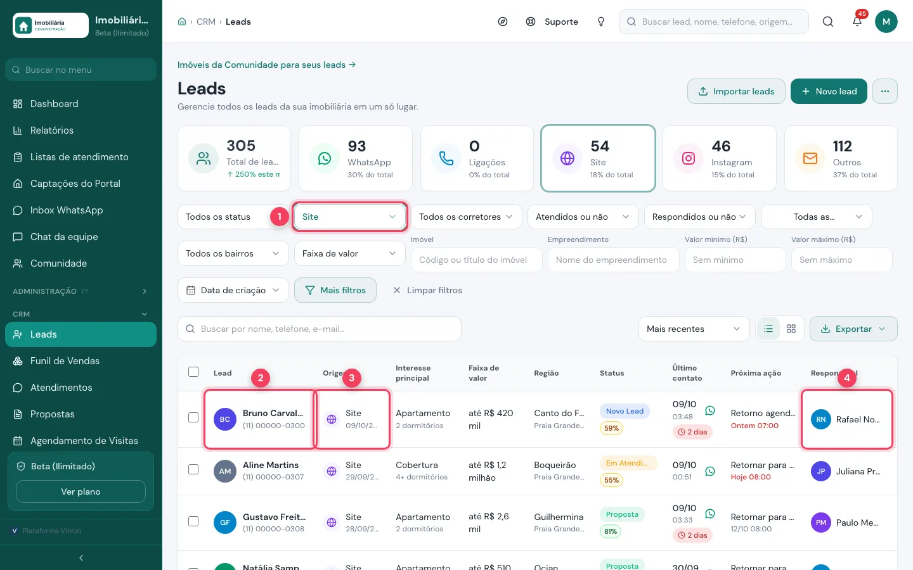The image size is (913, 570).
Task: Open Dashboard in the sidebar
Action: click(81, 104)
